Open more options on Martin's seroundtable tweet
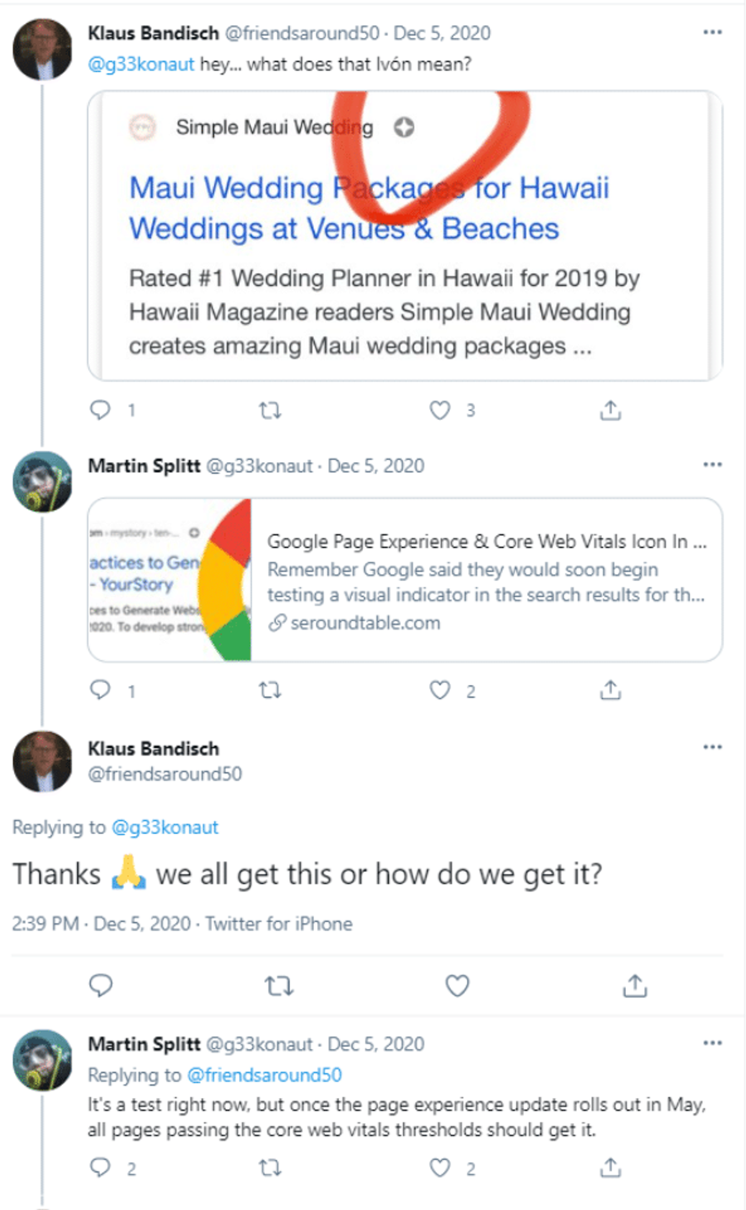This screenshot has width=746, height=1210. [x=712, y=465]
